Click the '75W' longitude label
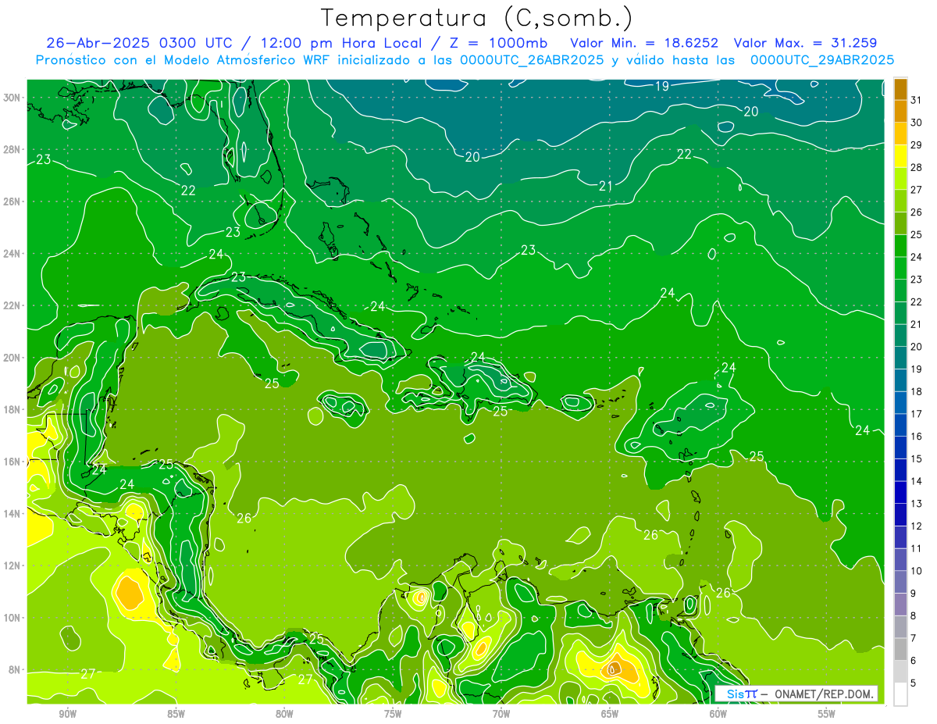This screenshot has height=724, width=937. (x=393, y=714)
